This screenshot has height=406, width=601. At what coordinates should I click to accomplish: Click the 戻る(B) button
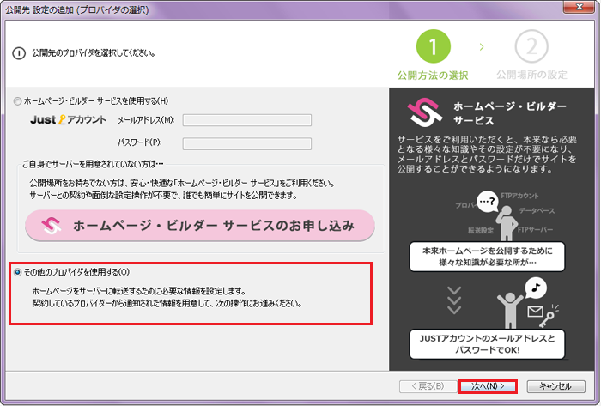427,386
